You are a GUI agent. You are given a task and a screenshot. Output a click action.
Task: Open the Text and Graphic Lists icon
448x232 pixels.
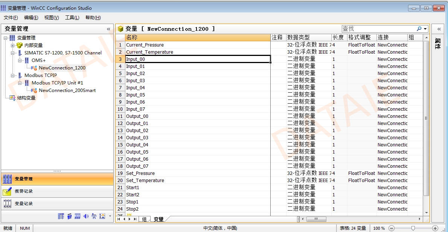pos(102,216)
